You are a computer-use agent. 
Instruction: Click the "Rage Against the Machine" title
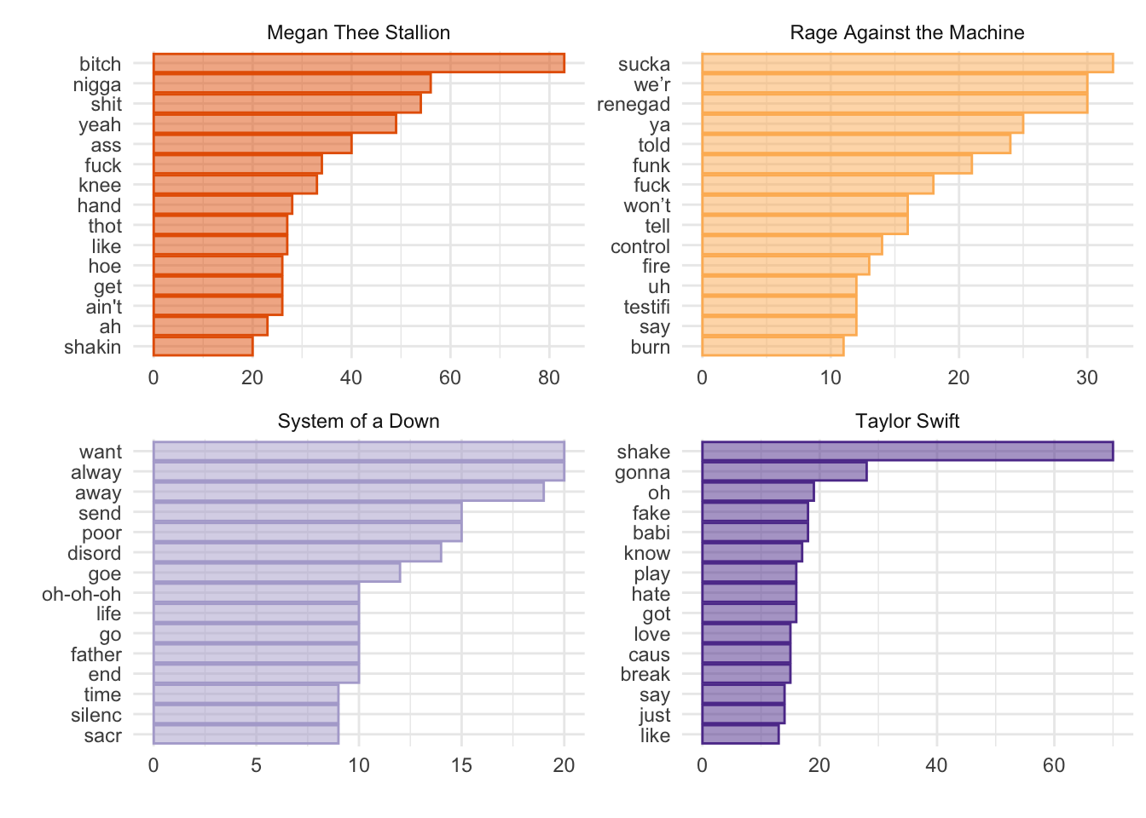click(907, 32)
